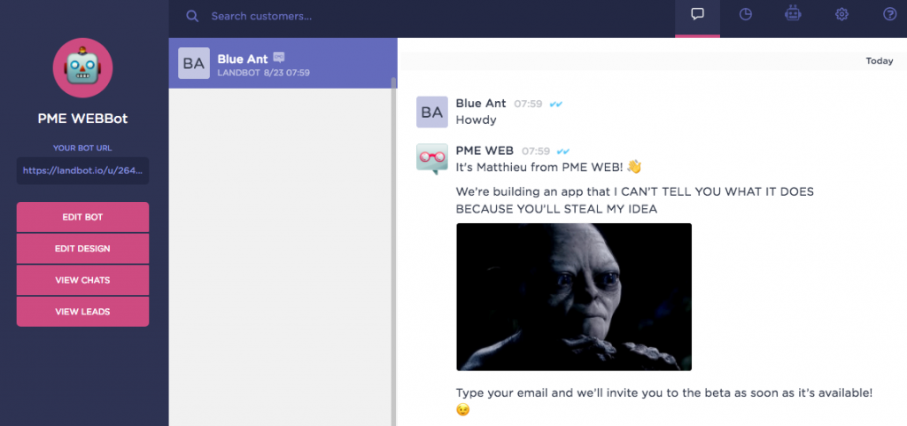Image resolution: width=907 pixels, height=426 pixels.
Task: Click the 'LANDBOT 8/23 07:59' subtitle
Action: tap(263, 73)
